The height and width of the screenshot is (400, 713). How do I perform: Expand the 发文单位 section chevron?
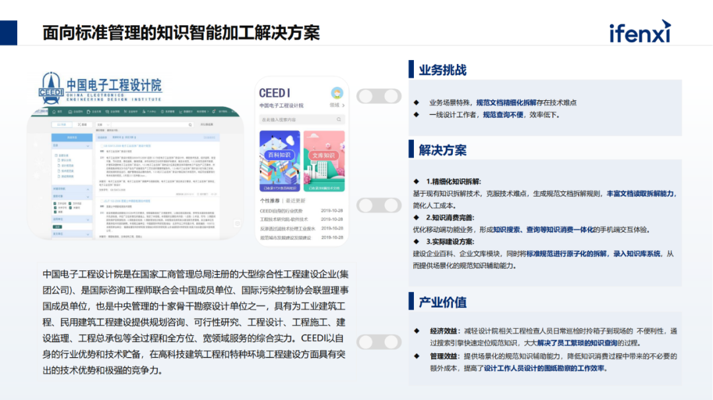click(x=88, y=235)
